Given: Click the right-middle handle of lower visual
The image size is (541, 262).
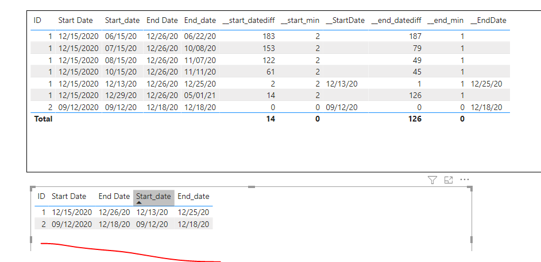Looking at the screenshot, I should coord(472,240).
